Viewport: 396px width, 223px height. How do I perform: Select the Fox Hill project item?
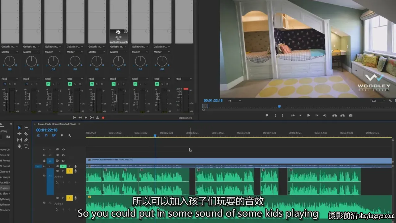click(x=5, y=182)
